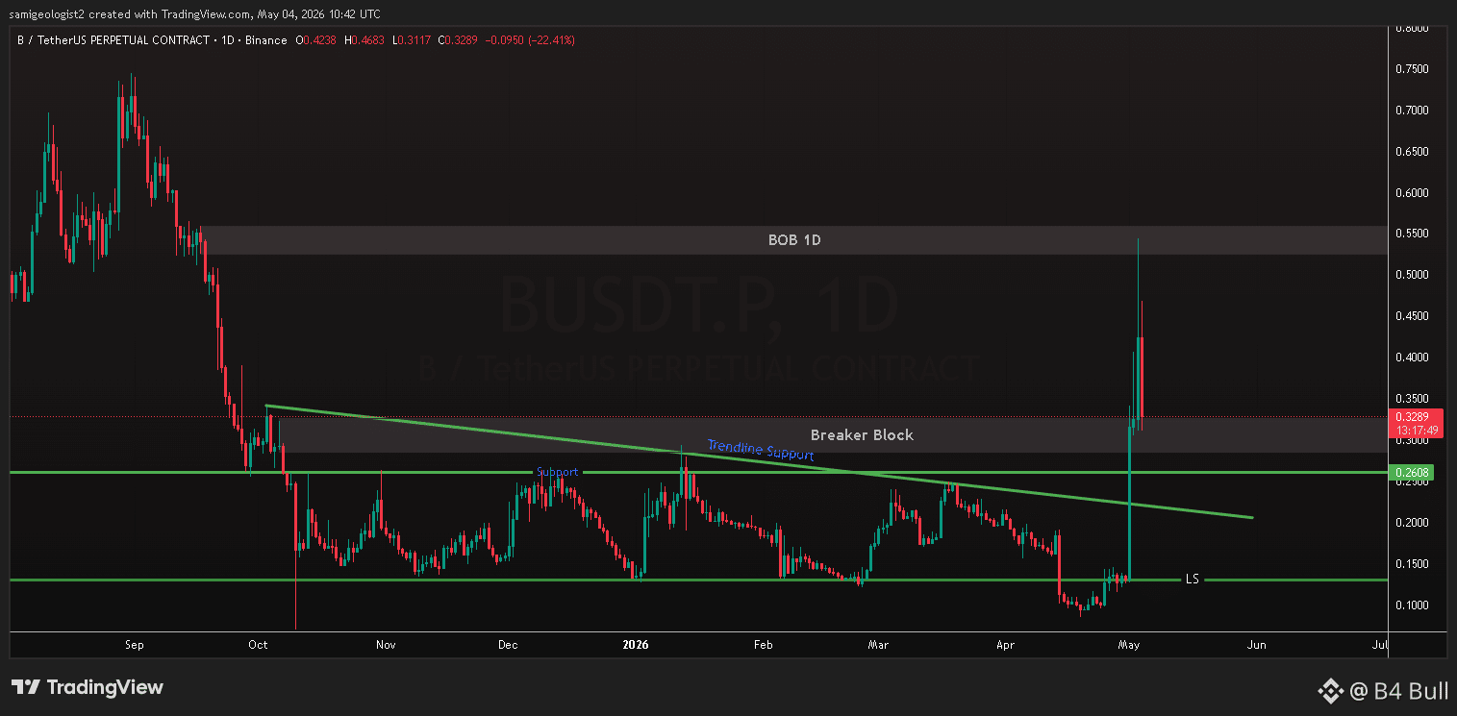Click the Jun label on the time axis
This screenshot has width=1457, height=716.
(1255, 645)
